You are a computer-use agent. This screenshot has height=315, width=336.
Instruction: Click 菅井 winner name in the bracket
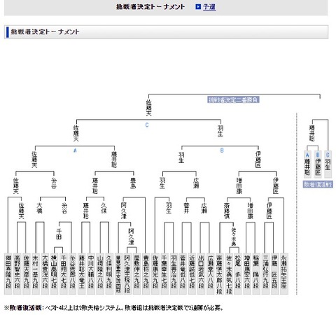[186, 209]
